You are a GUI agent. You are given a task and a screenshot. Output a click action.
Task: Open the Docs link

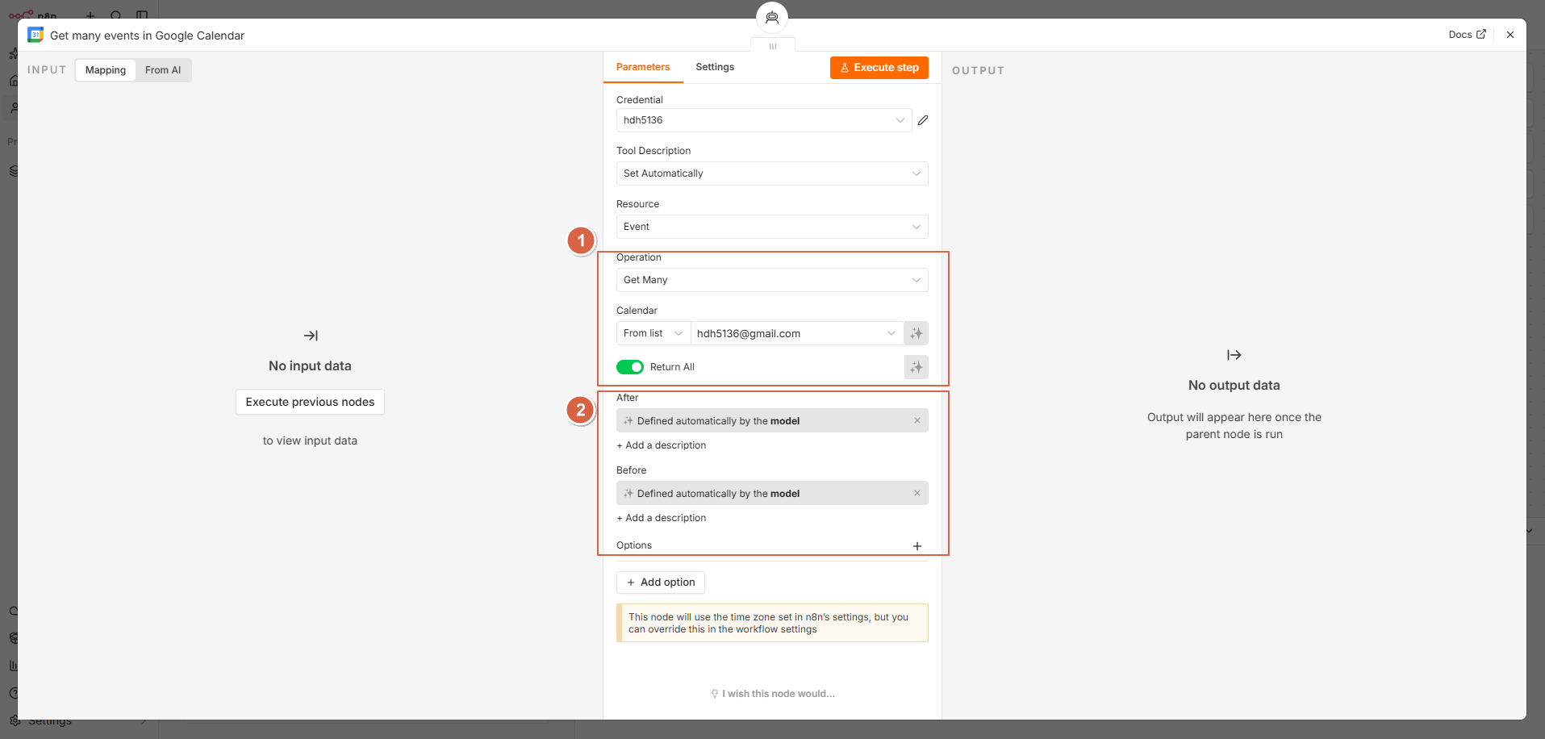point(1467,35)
